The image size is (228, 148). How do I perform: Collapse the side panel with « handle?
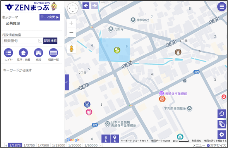click(x=67, y=83)
